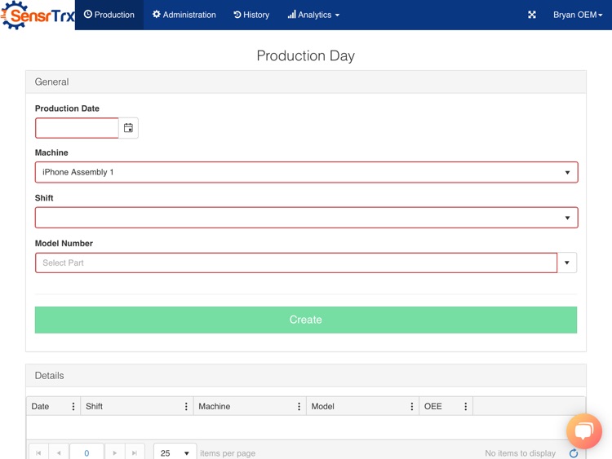Open the History menu item

(251, 15)
